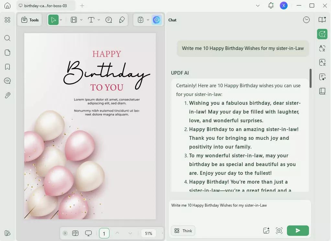331x241 pixels.
Task: Select the Highlighter tool
Action: (x=122, y=20)
